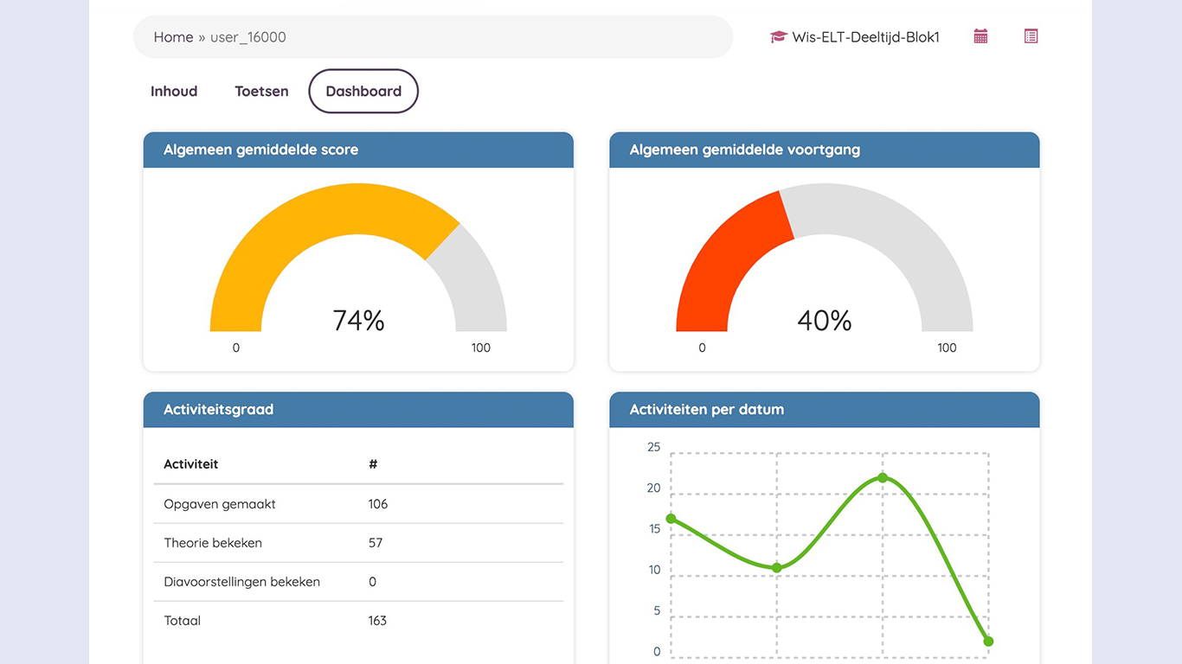Click the gray remainder of the score gauge
The width and height of the screenshot is (1182, 664).
tap(476, 277)
